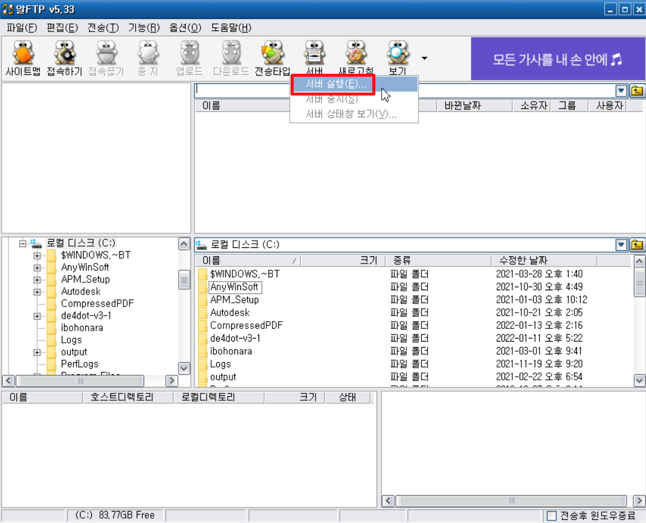Select Logs in the folder tree
The image size is (646, 523).
(x=71, y=340)
